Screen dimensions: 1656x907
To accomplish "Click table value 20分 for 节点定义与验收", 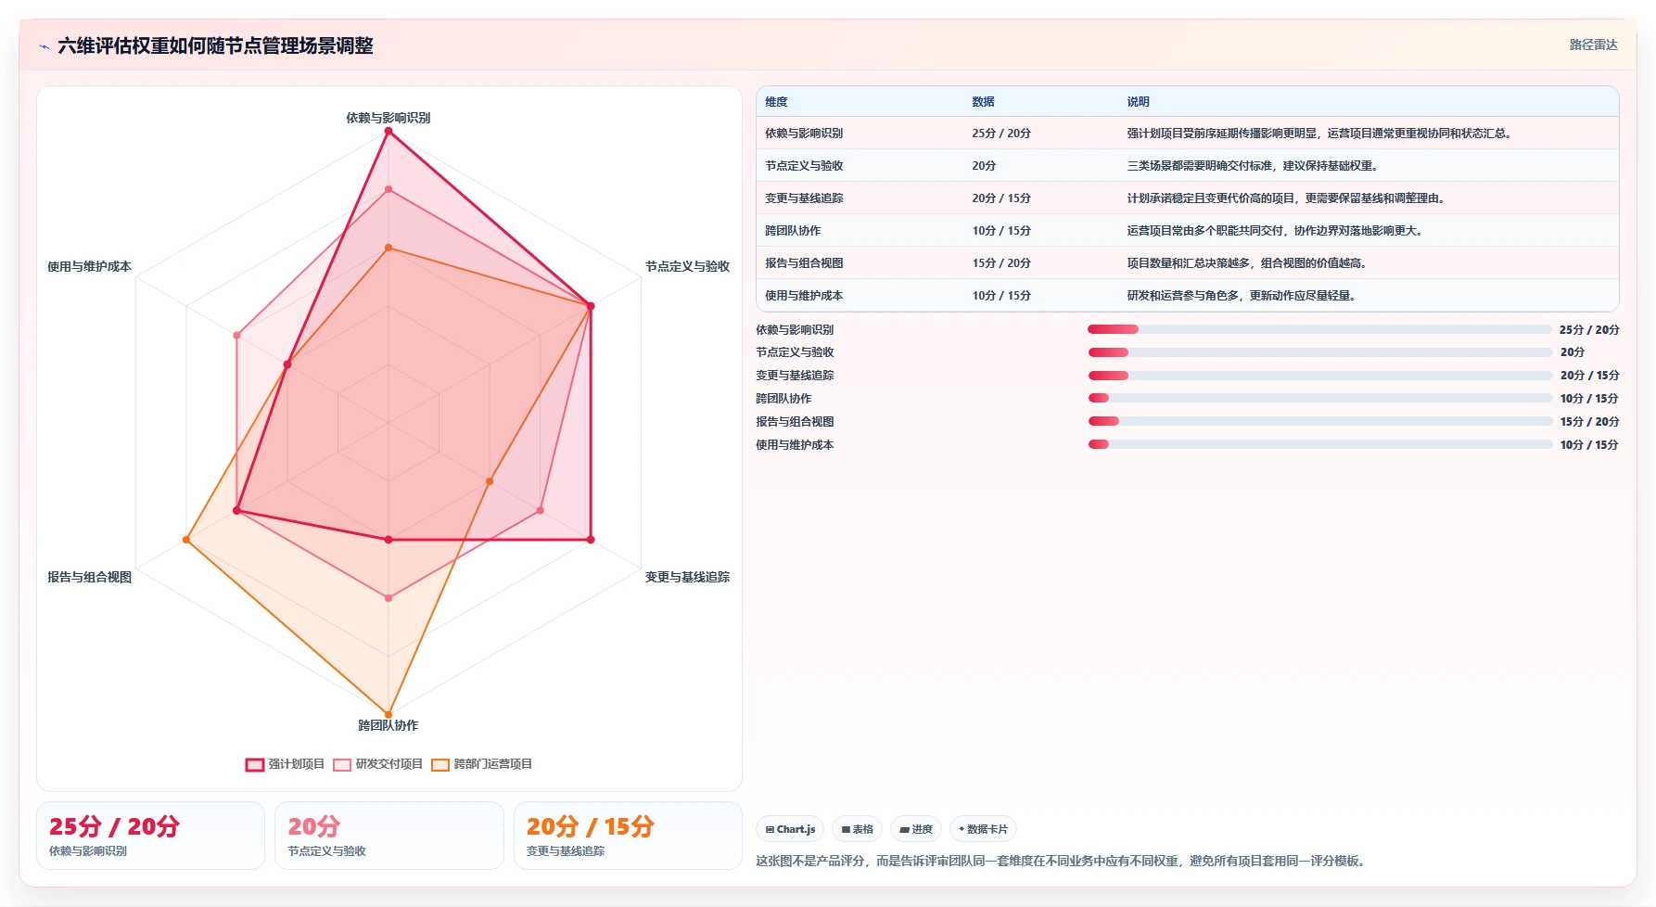I will 984,166.
